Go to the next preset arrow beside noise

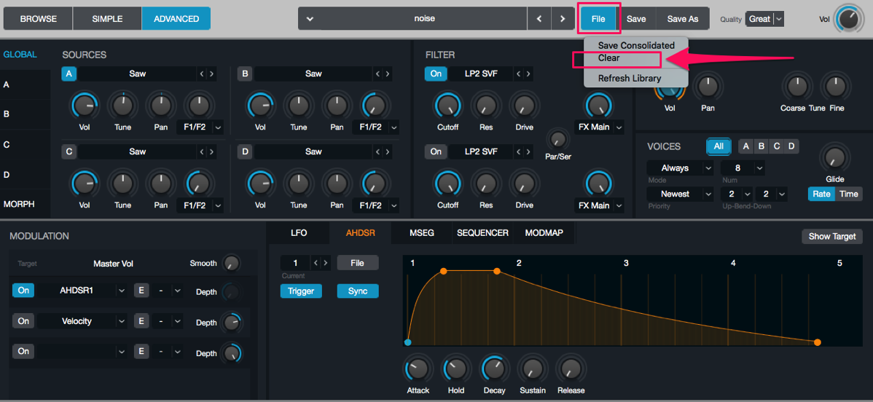[x=563, y=19]
